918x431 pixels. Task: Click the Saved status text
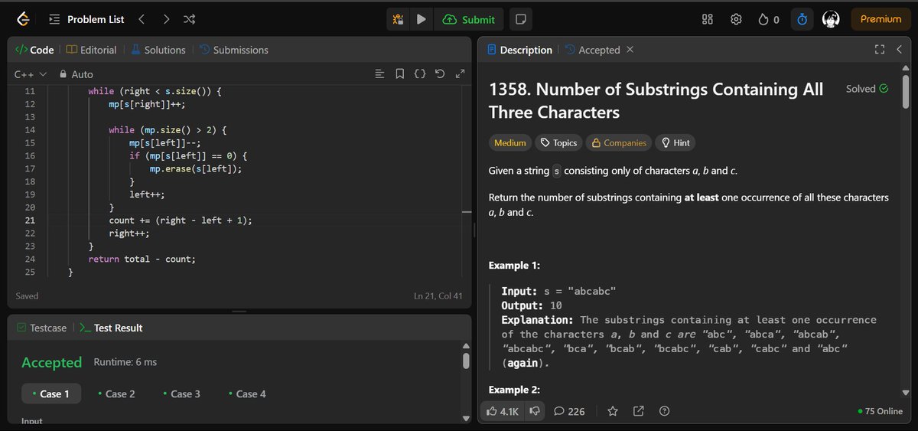(27, 295)
